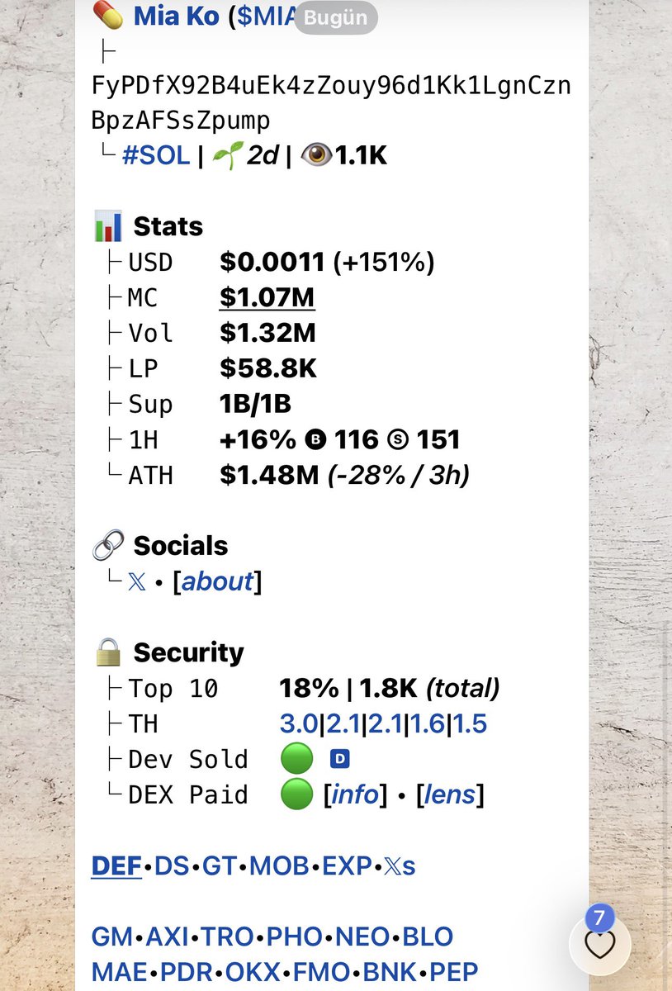Click the GT link
Image resolution: width=672 pixels, height=991 pixels.
tap(220, 866)
